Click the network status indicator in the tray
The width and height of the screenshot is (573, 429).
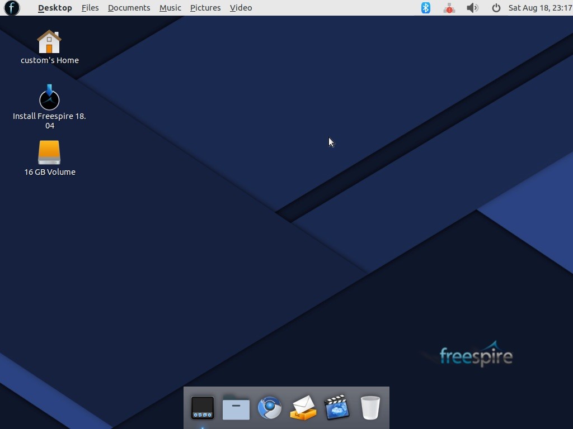click(449, 7)
